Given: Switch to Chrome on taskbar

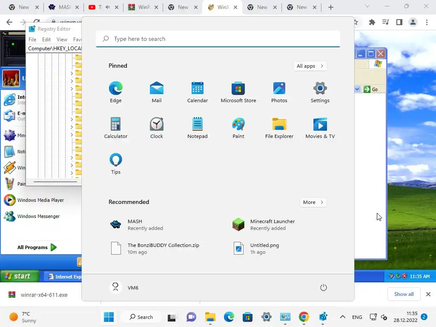Looking at the screenshot, I should (304, 317).
